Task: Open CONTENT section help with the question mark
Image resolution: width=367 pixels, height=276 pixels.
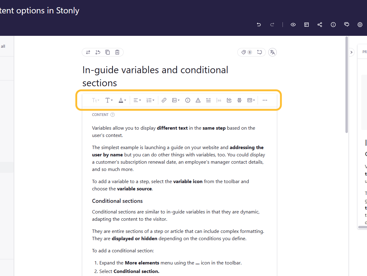Action: point(112,114)
